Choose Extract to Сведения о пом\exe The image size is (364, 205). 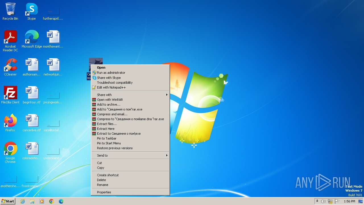coord(130,134)
